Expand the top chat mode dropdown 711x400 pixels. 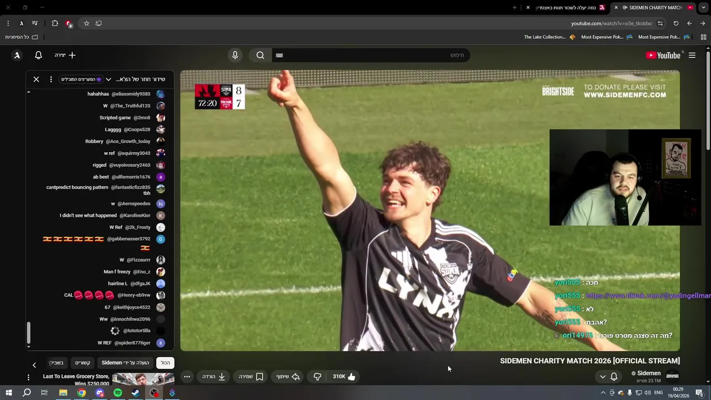click(x=108, y=79)
